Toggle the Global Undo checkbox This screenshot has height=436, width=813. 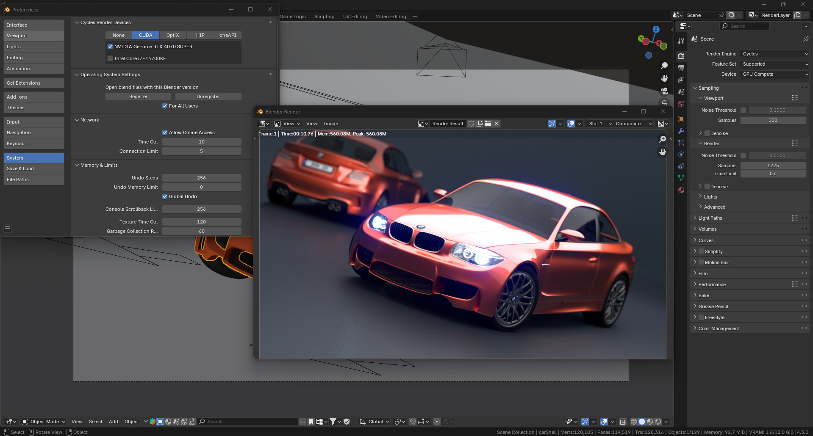pos(165,196)
